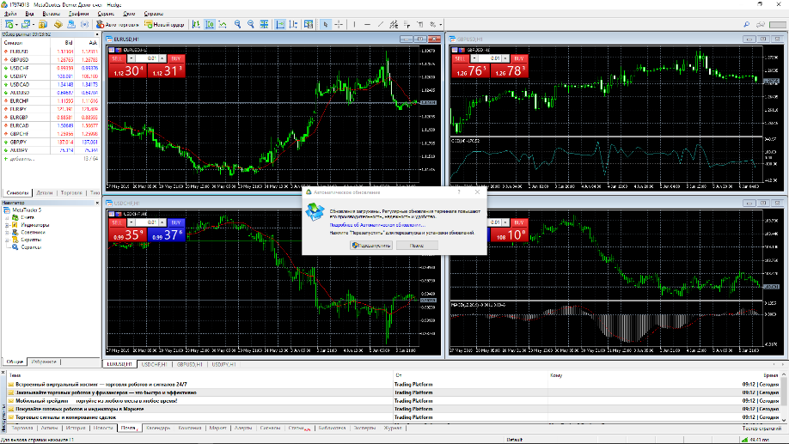Zoom out of the chart

click(x=251, y=25)
